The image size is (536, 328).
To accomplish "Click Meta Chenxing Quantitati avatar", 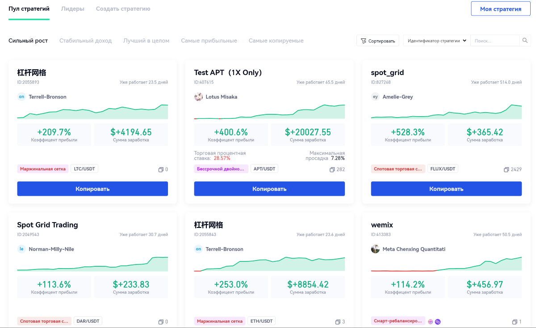I will [x=375, y=249].
